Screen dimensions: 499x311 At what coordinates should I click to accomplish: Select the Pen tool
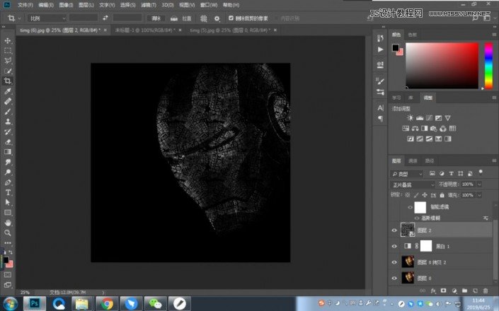tap(8, 182)
